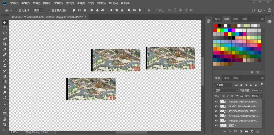The height and width of the screenshot is (135, 274).
Task: Open the History panel icon
Action: point(209,21)
